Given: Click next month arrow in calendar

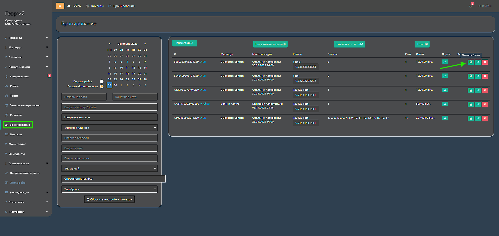Looking at the screenshot, I should 145,44.
